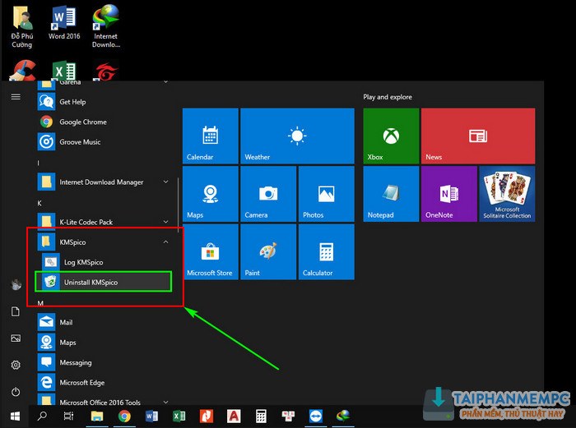Open the user account icon in Start
Image resolution: width=576 pixels, height=428 pixels.
coord(16,285)
